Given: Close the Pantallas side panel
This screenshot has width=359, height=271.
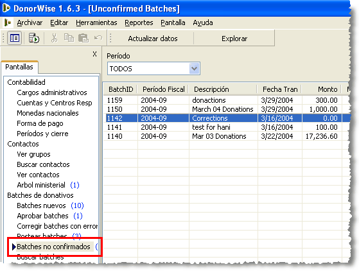Looking at the screenshot, I should [94, 54].
